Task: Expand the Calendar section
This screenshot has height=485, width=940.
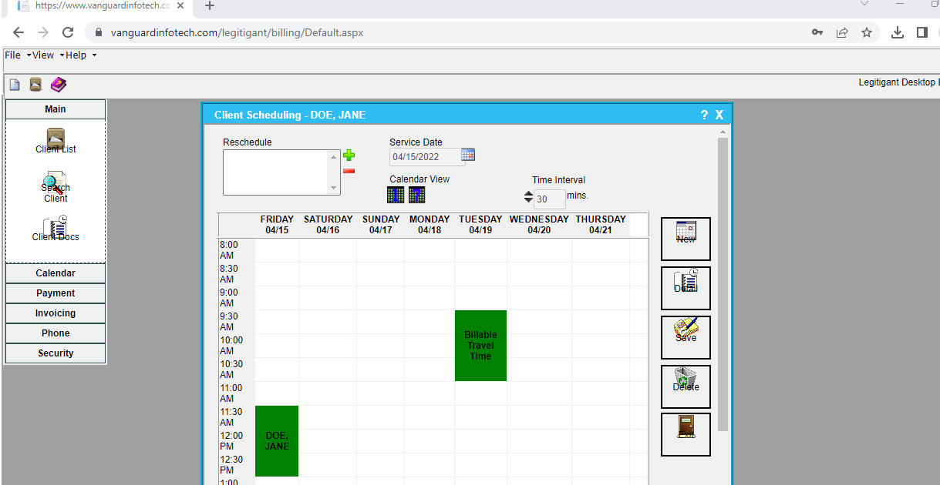Action: [x=56, y=273]
